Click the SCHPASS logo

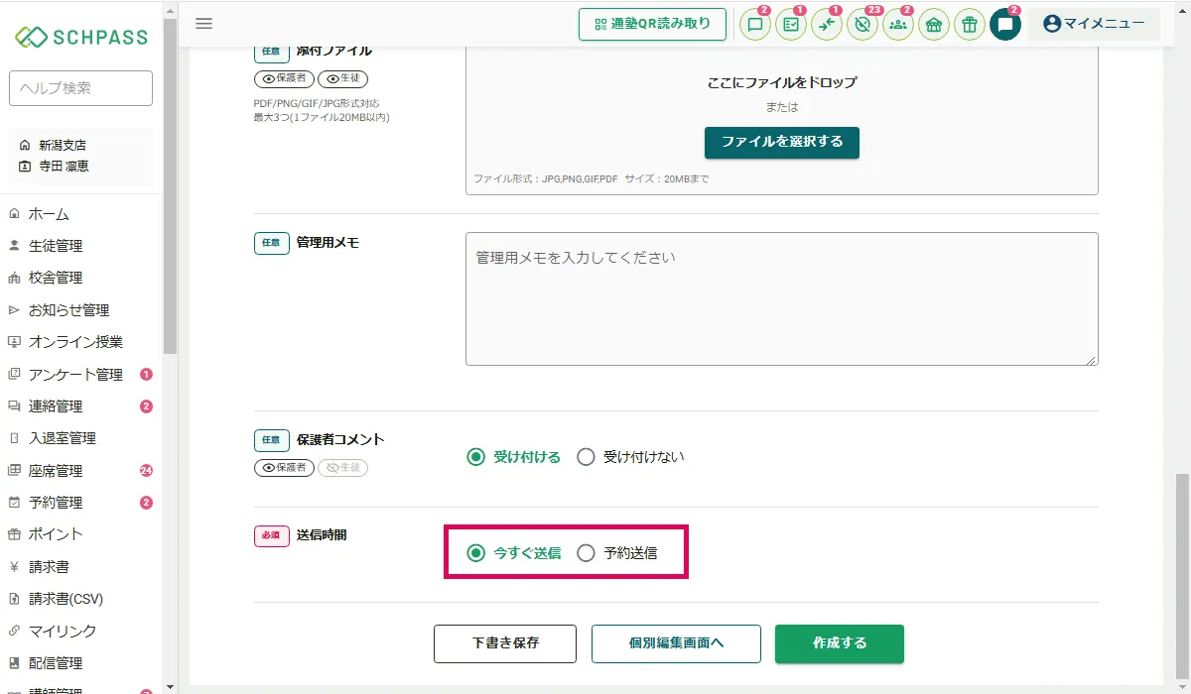click(81, 37)
